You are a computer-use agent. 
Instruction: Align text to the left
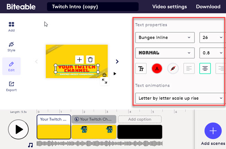tap(189, 69)
